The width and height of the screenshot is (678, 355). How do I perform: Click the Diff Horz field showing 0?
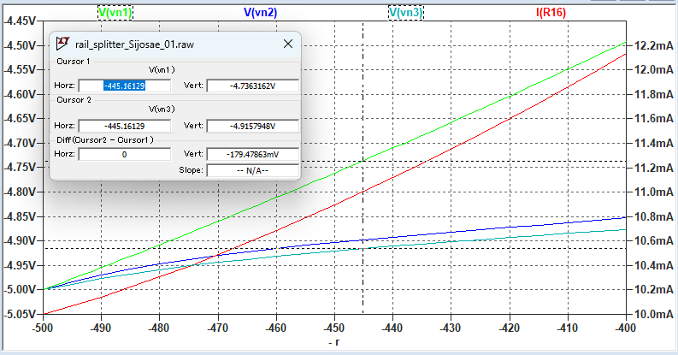tap(124, 155)
